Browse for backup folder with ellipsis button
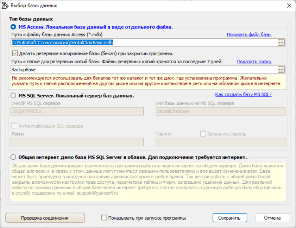 [x=281, y=70]
